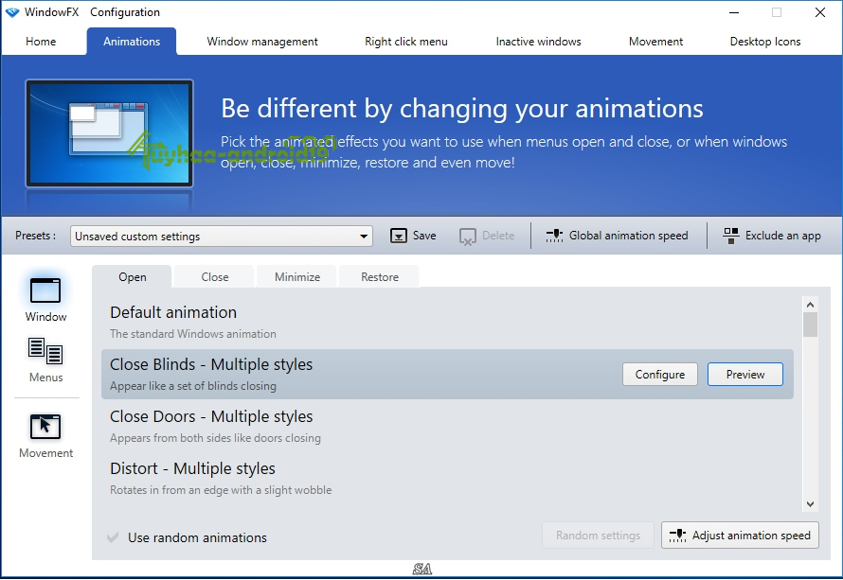
Task: Switch to the Home tab
Action: [41, 42]
